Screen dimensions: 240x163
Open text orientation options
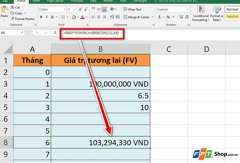pos(113,9)
